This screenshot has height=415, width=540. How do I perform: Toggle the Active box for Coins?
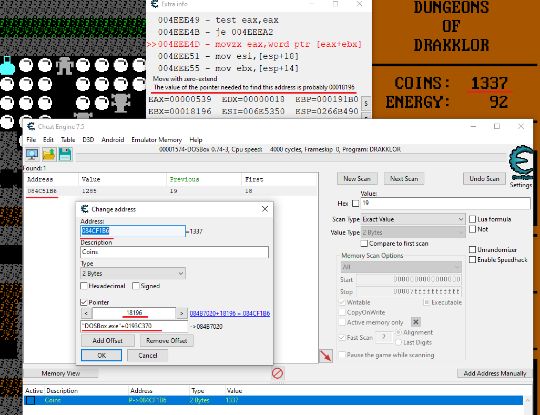click(x=30, y=400)
